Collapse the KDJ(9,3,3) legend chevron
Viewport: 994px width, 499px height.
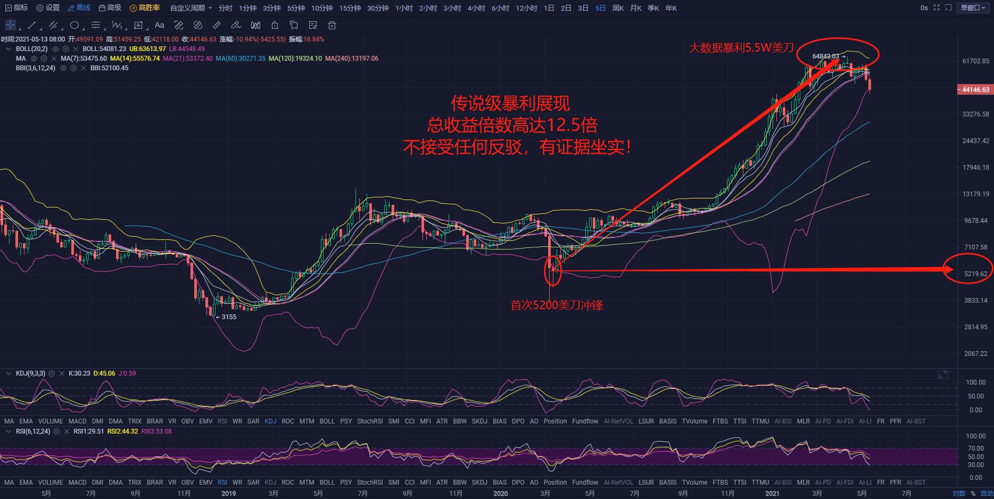pos(9,373)
